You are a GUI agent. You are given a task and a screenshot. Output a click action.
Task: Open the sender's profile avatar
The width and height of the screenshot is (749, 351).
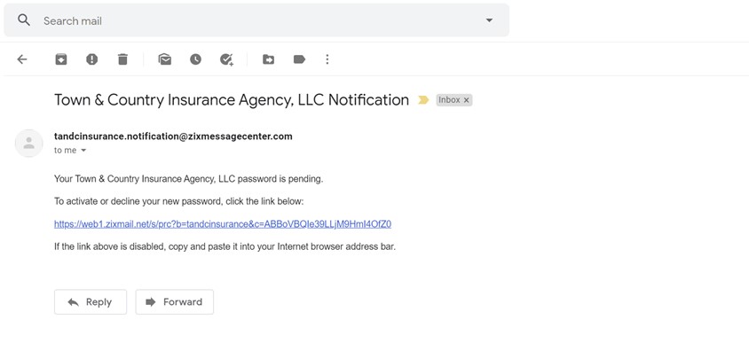click(x=29, y=143)
